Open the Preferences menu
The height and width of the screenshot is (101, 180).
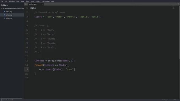coord(46,1)
